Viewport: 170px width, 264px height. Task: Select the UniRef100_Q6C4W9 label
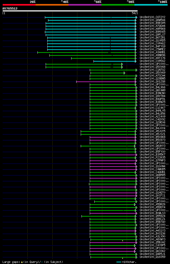(x=152, y=90)
